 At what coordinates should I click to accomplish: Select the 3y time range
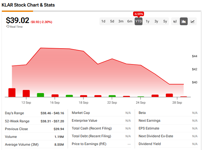[156, 21]
